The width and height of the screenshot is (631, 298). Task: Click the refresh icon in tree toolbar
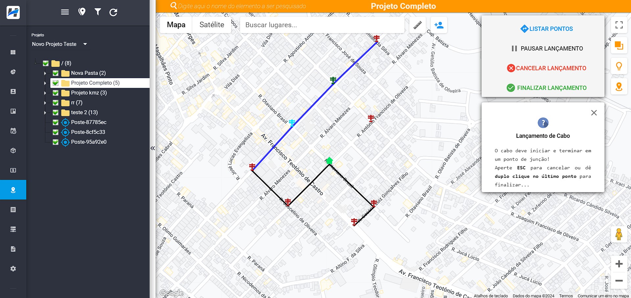pyautogui.click(x=113, y=12)
